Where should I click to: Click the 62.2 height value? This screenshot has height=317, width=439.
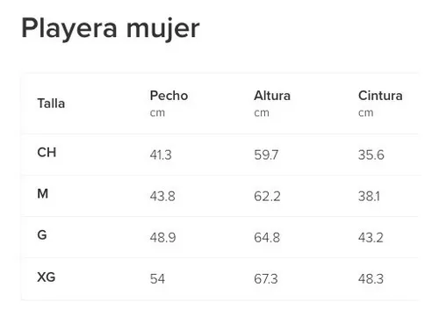[x=267, y=196]
